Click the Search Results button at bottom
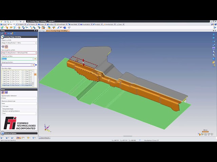The width and height of the screenshot is (217, 162). (x=44, y=138)
